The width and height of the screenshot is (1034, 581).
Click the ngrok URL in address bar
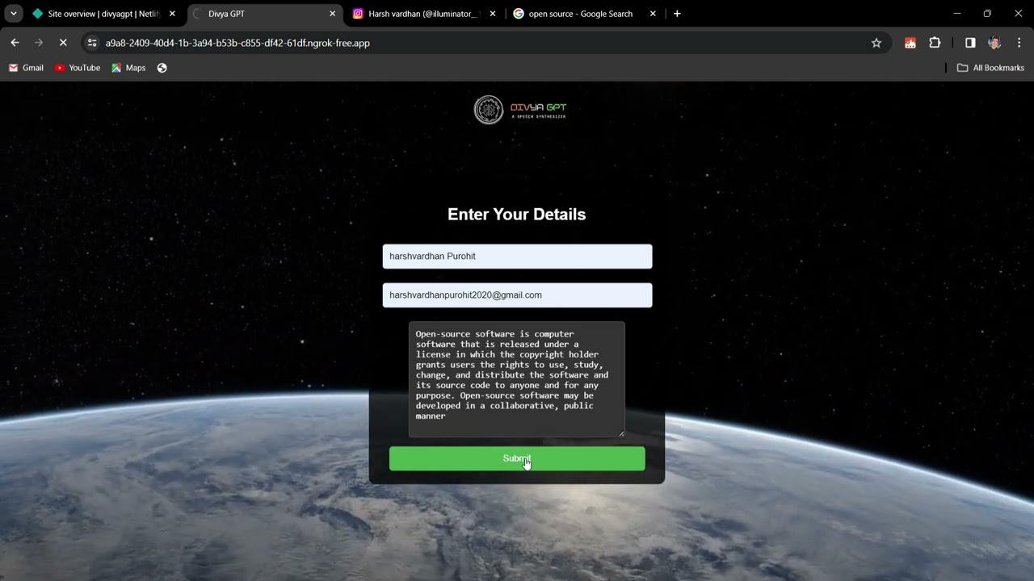point(237,43)
